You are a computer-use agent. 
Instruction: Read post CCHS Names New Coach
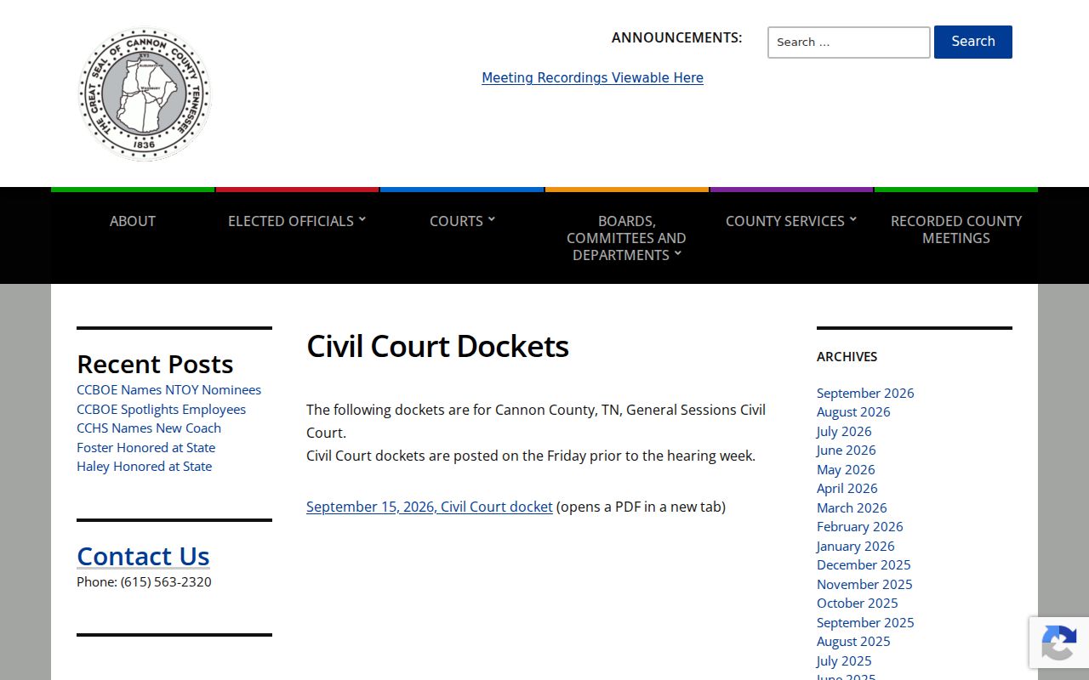[x=149, y=428]
